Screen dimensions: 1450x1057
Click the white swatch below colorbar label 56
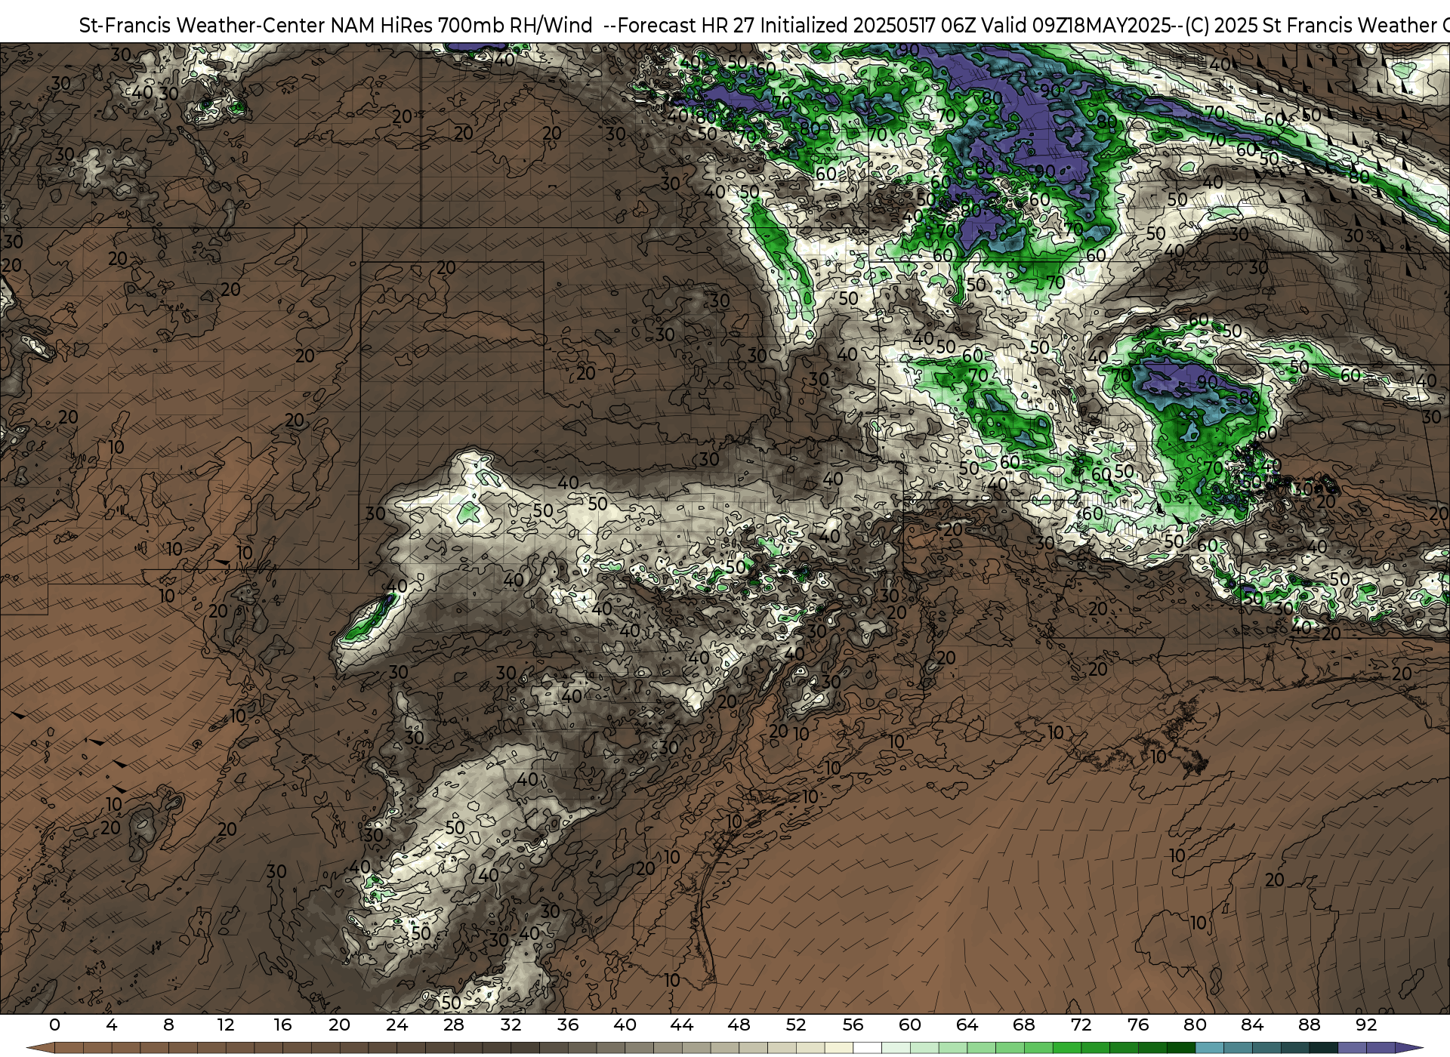pos(867,1048)
